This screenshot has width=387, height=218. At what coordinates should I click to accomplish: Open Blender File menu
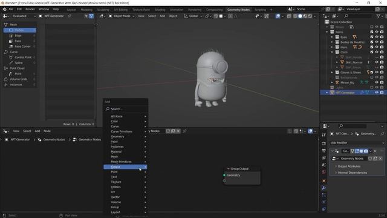pos(11,10)
